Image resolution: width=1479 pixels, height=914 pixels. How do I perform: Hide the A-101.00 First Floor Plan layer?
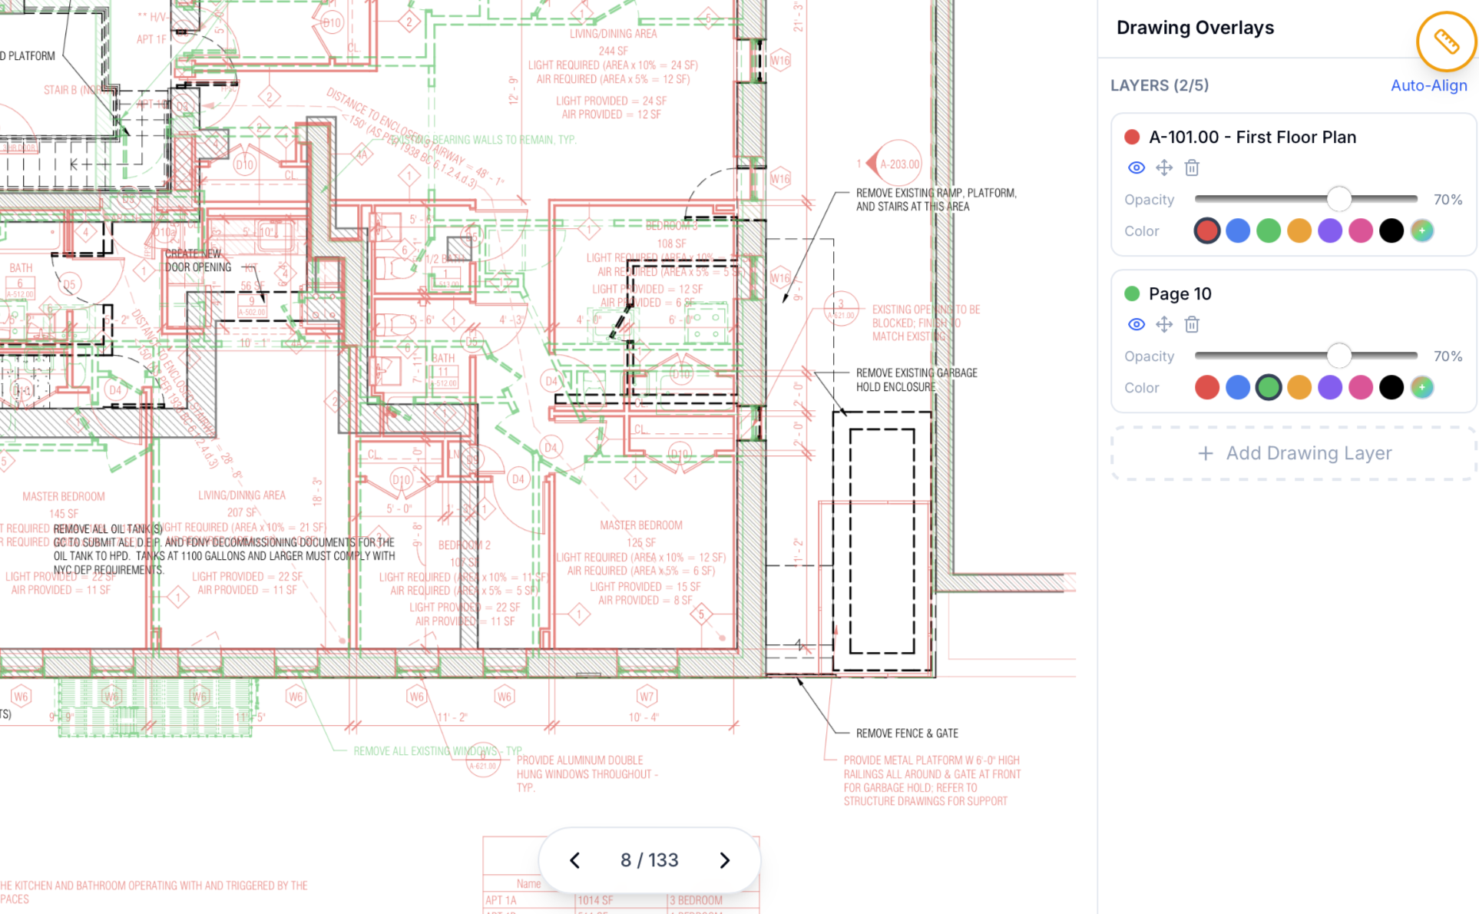1137,167
